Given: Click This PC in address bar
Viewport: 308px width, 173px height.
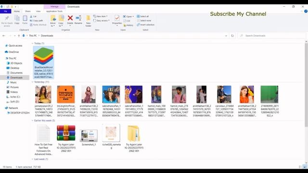Looking at the screenshot, I should pos(33,36).
